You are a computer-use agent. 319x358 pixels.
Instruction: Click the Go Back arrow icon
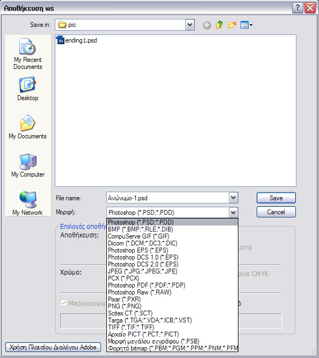207,25
